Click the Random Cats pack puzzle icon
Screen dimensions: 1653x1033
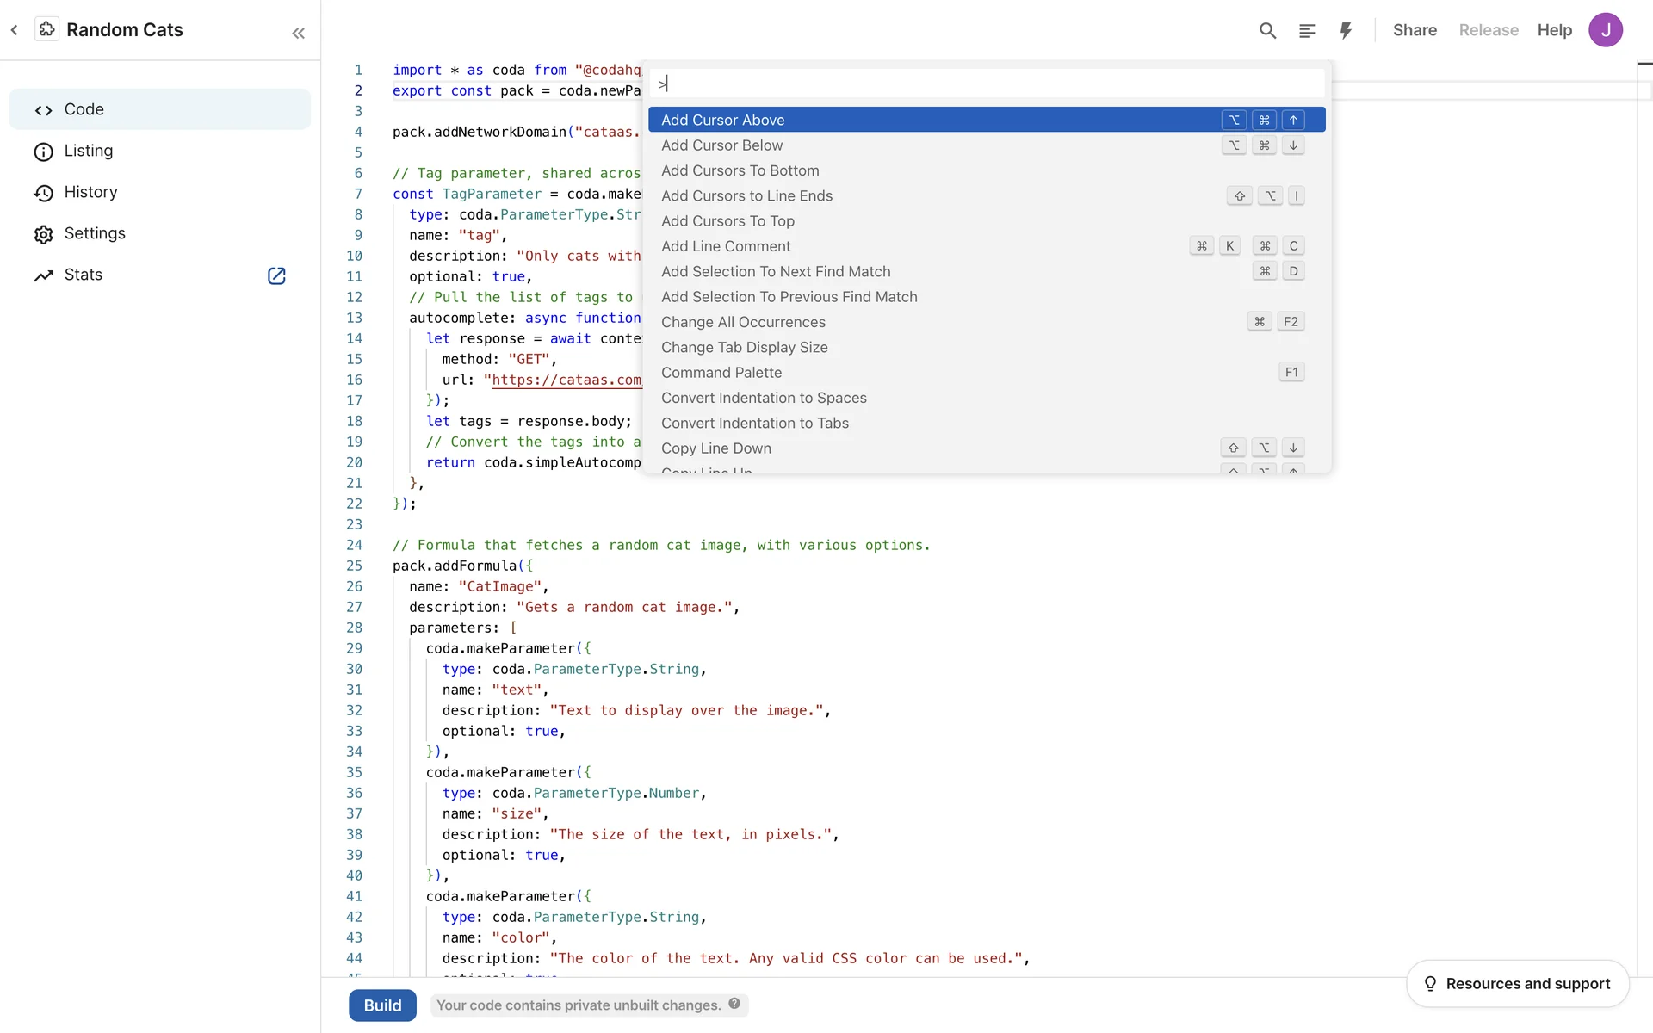[47, 30]
